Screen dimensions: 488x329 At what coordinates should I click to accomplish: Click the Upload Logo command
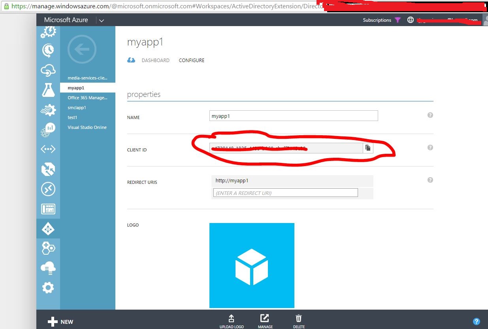(232, 321)
